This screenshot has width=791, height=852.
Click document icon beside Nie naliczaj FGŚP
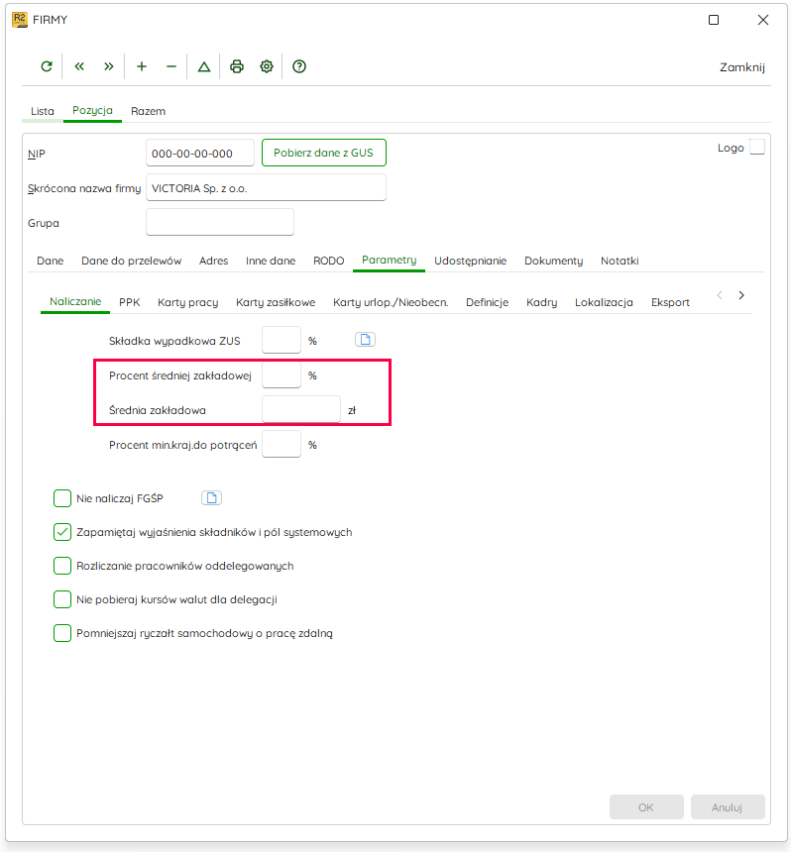[x=211, y=497]
